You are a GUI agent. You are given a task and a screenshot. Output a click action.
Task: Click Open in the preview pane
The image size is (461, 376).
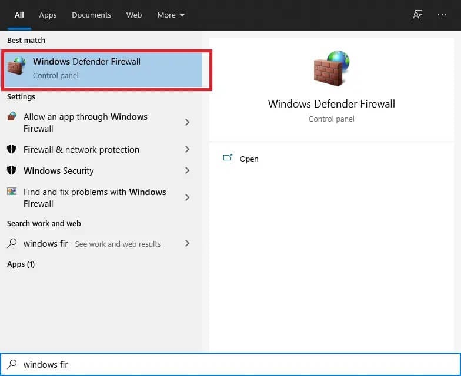(249, 159)
